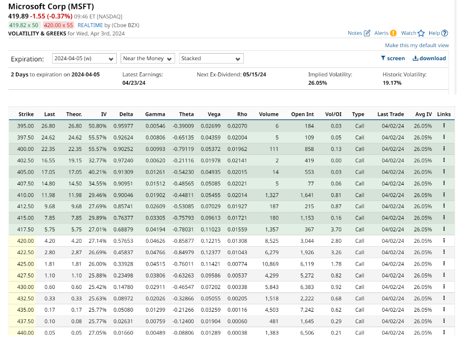Open links menu for 405.00 strike row
Viewport: 464px width, 348px height.
[444, 172]
